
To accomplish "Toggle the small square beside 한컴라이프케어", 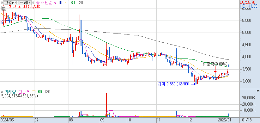I will 2,3.
